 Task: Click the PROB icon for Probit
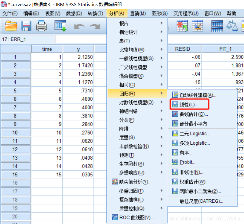tap(175, 162)
